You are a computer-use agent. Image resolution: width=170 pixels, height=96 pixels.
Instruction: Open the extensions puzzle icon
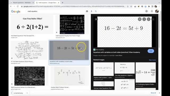pos(149,6)
